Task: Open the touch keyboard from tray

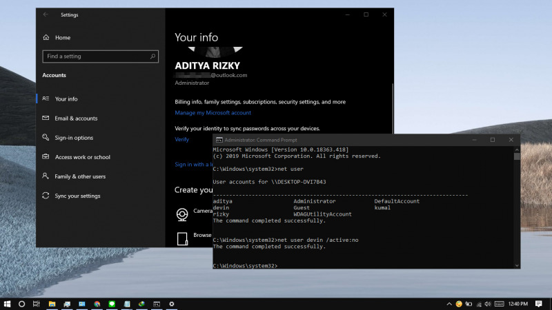Action: tap(499, 304)
